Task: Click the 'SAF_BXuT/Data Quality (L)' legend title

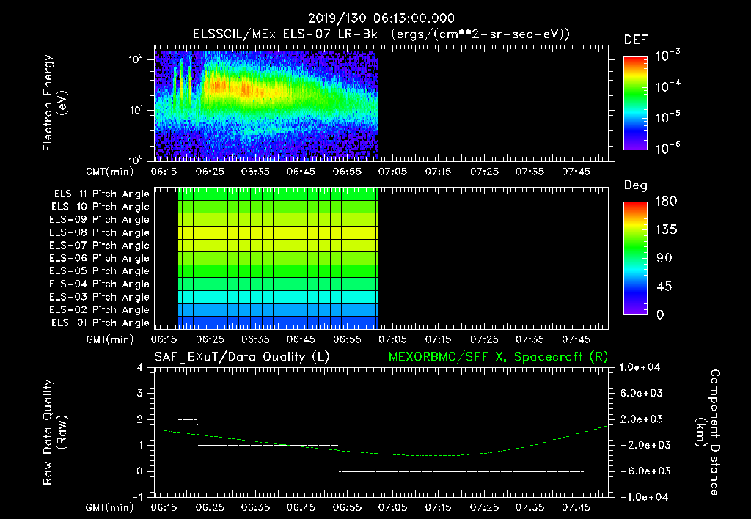Action: click(x=242, y=357)
